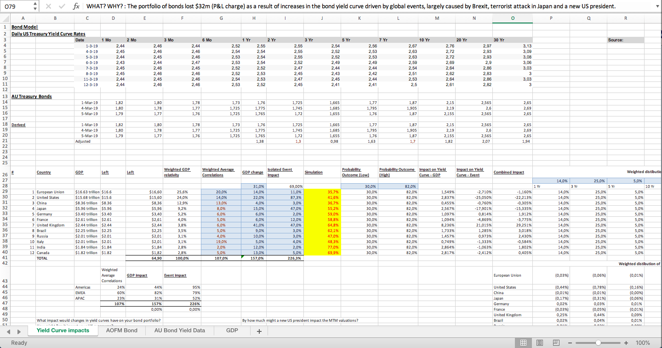Click yellow simulation cell 35,7%
This screenshot has width=662, height=348.
[x=321, y=191]
